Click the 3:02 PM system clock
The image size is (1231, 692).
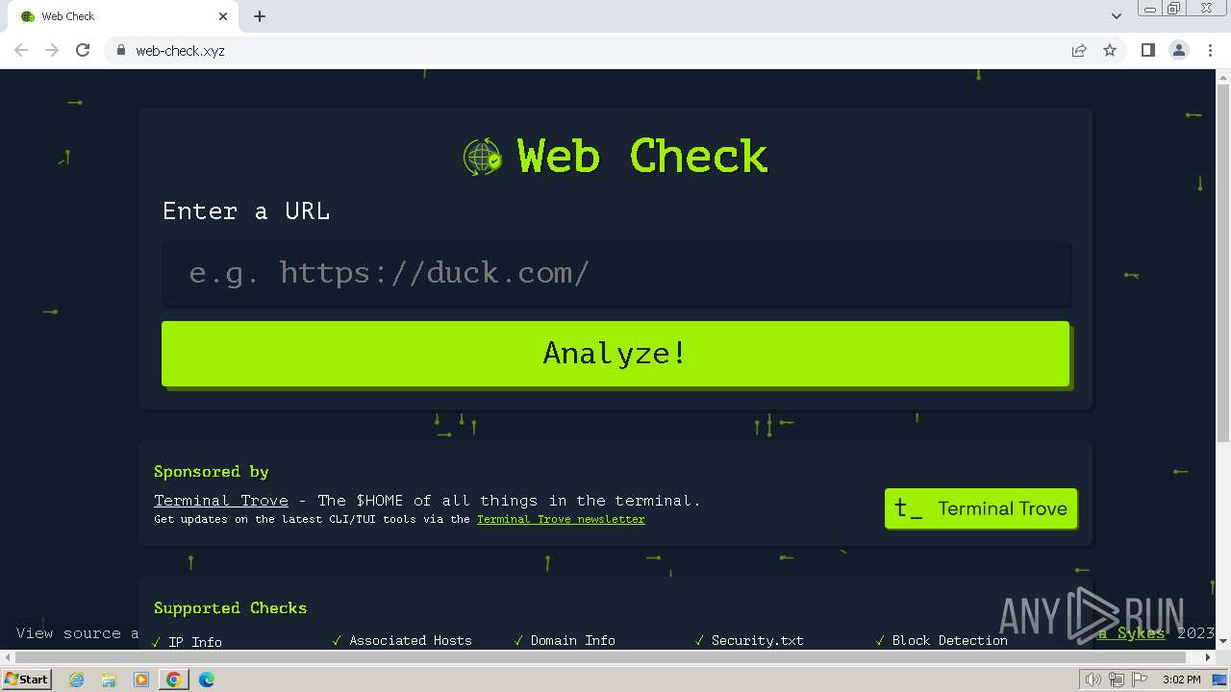tap(1181, 680)
